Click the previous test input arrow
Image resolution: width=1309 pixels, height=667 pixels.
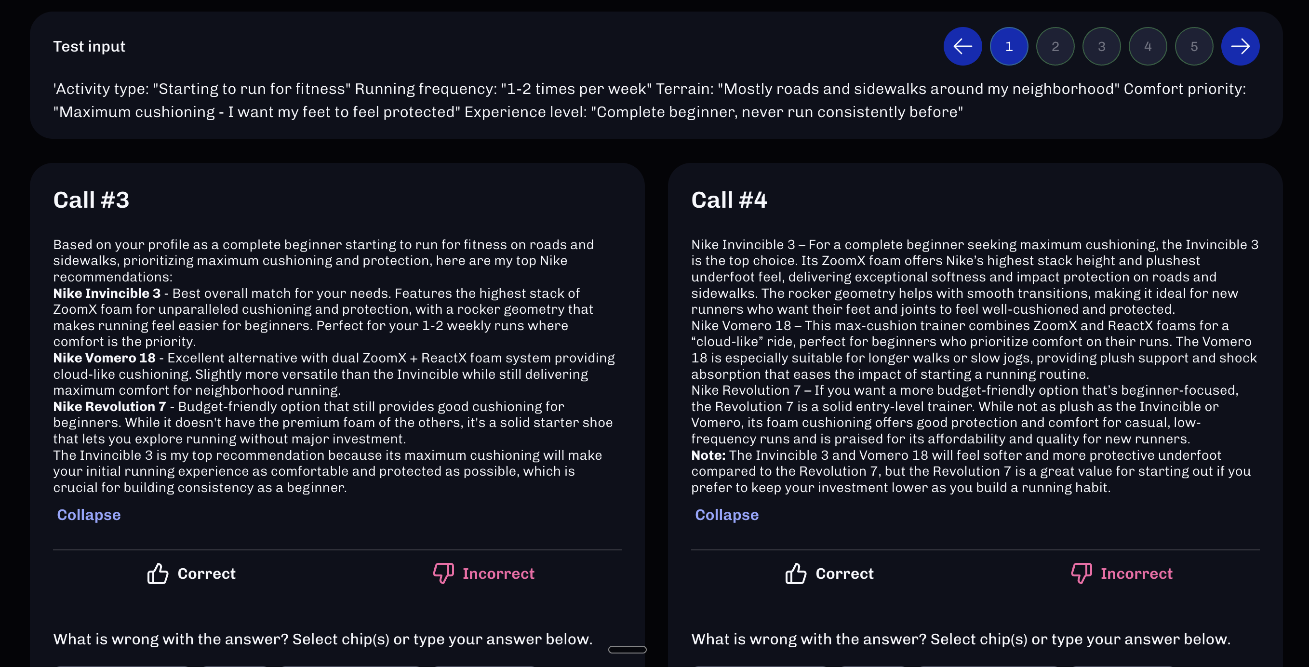click(x=962, y=46)
